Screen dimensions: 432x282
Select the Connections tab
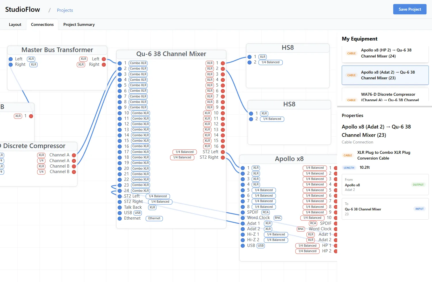pyautogui.click(x=42, y=24)
